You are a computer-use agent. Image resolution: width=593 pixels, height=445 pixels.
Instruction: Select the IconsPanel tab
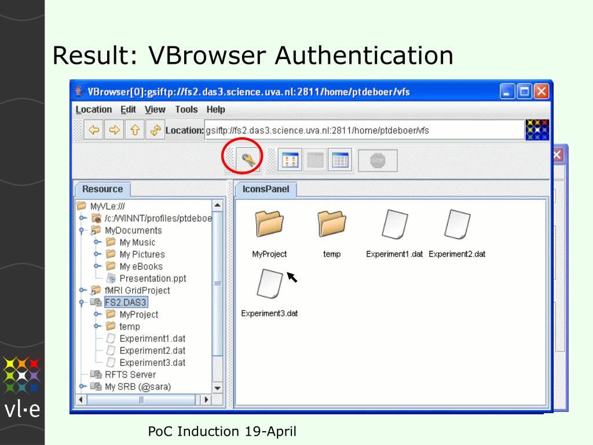tap(265, 189)
